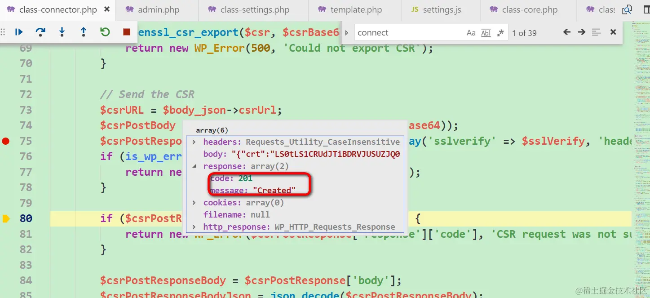The height and width of the screenshot is (298, 650).
Task: Select the 'filename: null' entry
Action: coord(236,215)
